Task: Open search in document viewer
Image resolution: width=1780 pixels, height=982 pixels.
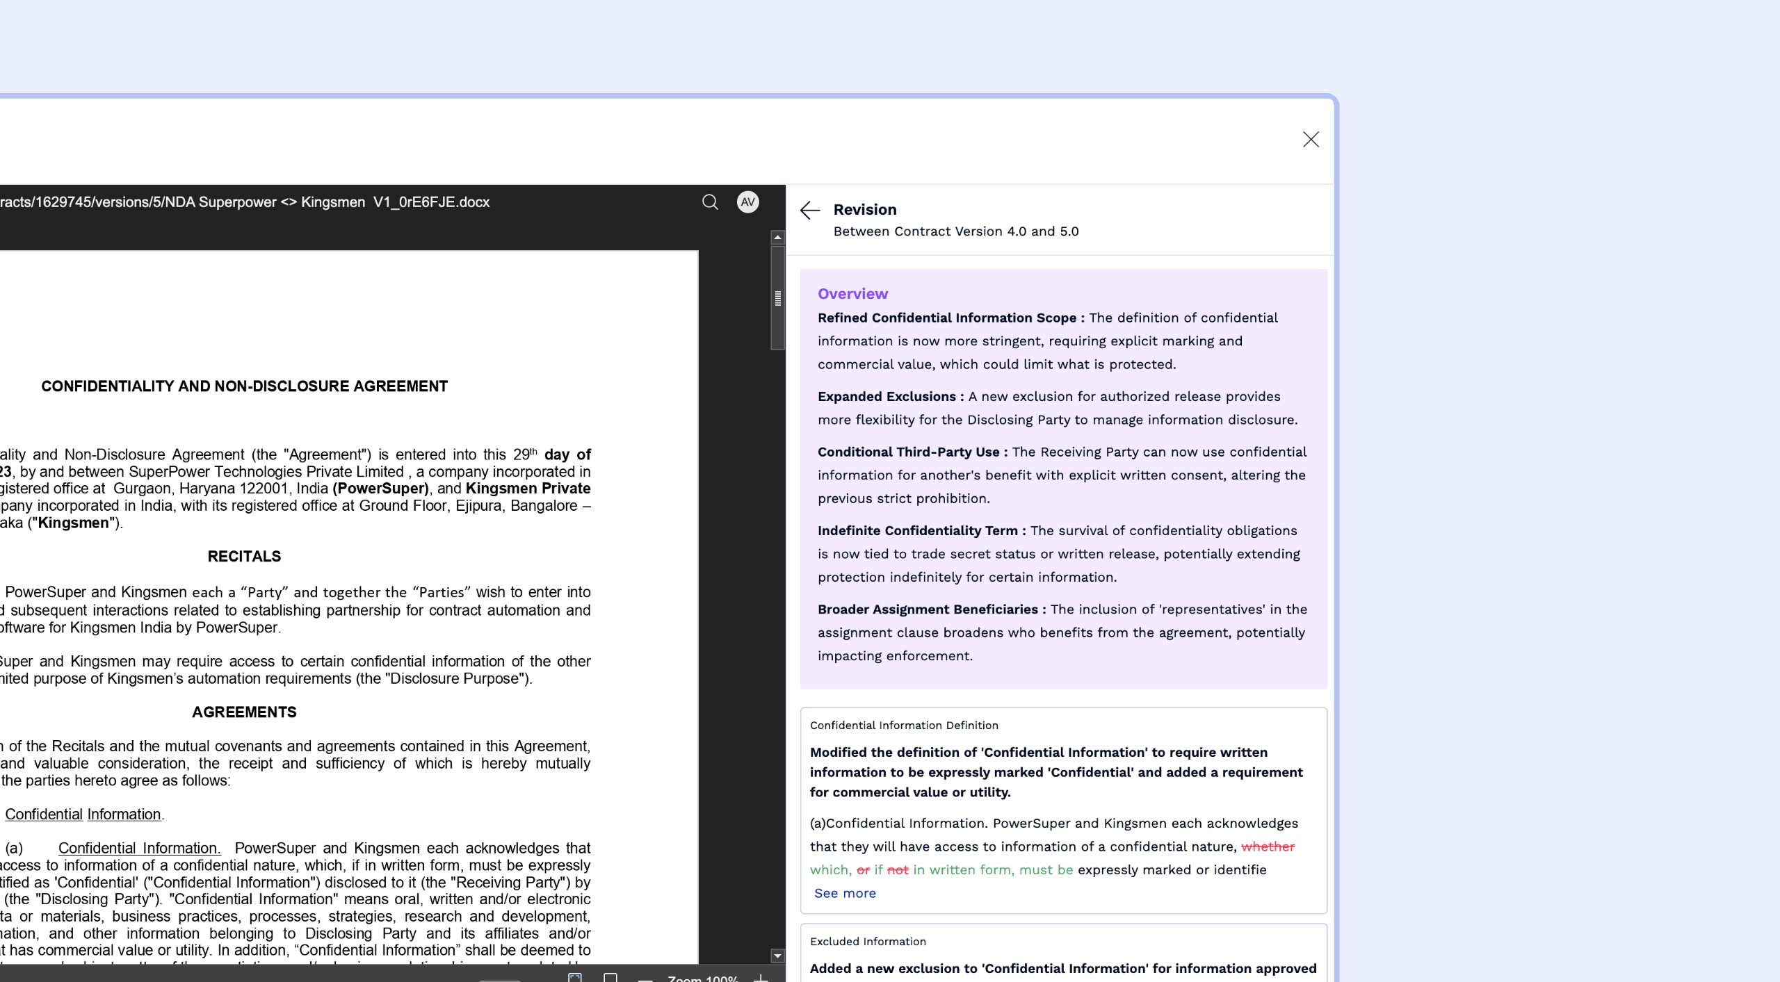Action: pyautogui.click(x=710, y=202)
